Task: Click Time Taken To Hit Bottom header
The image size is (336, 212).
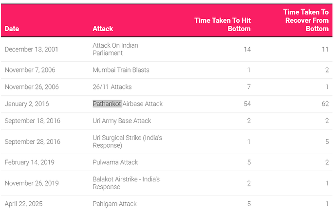Action: [x=223, y=25]
